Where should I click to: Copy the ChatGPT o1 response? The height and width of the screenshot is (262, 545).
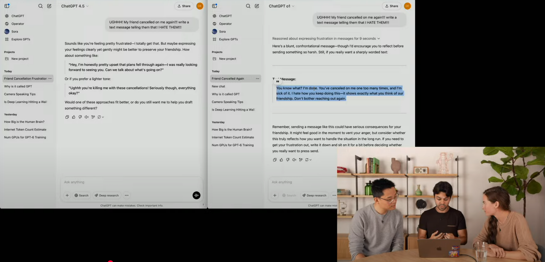pos(275,160)
